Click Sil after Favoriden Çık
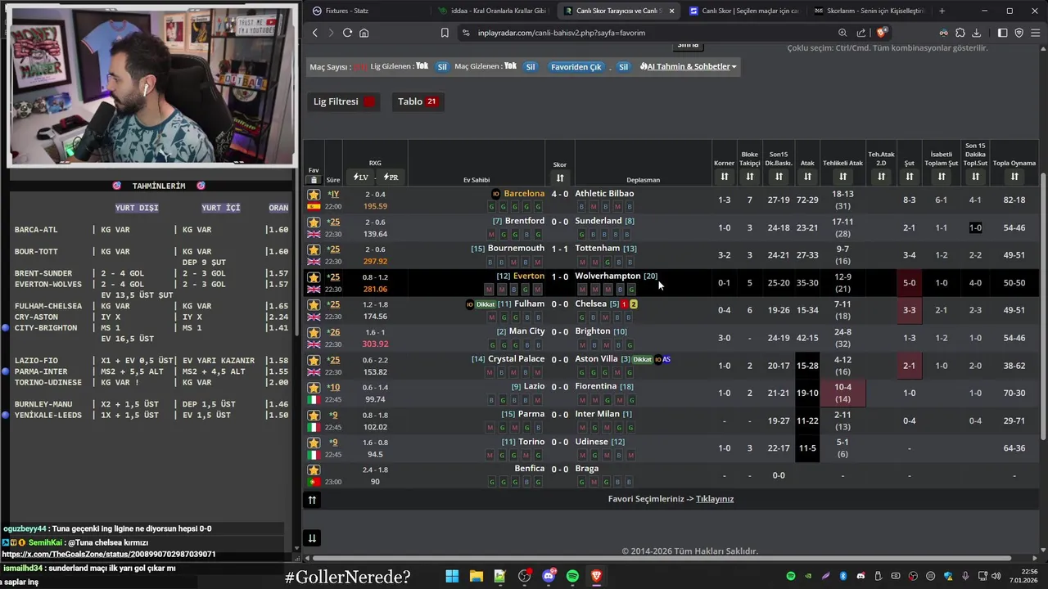Image resolution: width=1048 pixels, height=589 pixels. [623, 66]
